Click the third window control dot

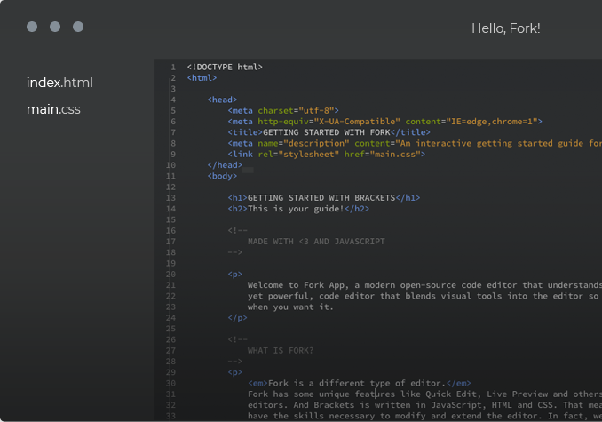click(78, 27)
